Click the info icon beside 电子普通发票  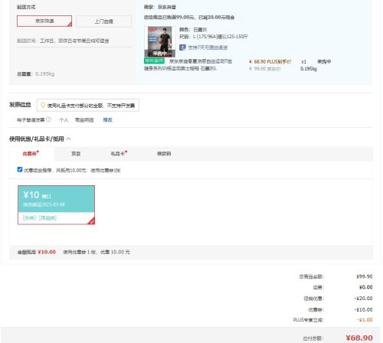click(48, 119)
